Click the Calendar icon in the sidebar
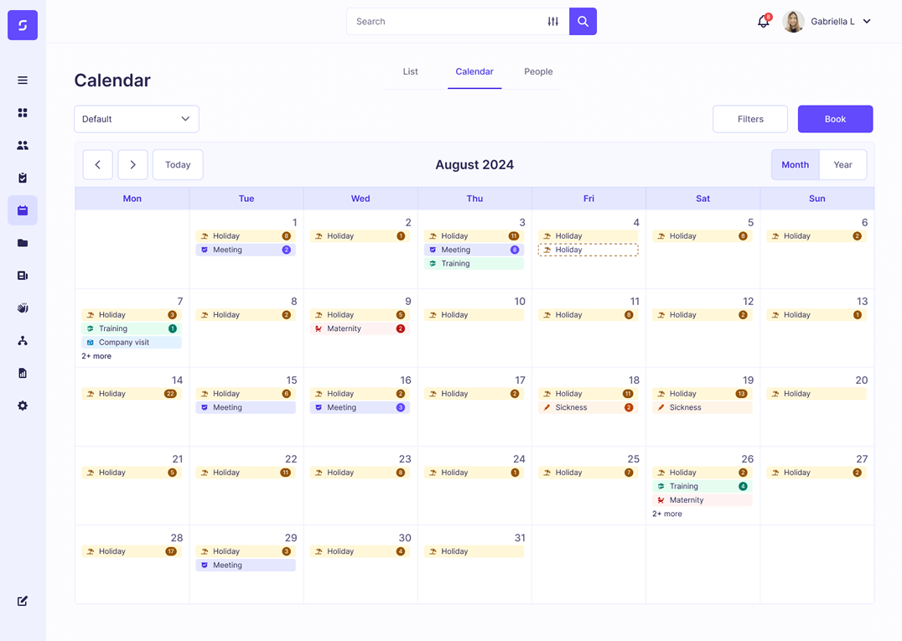Screen dimensions: 902x641 click(x=23, y=210)
